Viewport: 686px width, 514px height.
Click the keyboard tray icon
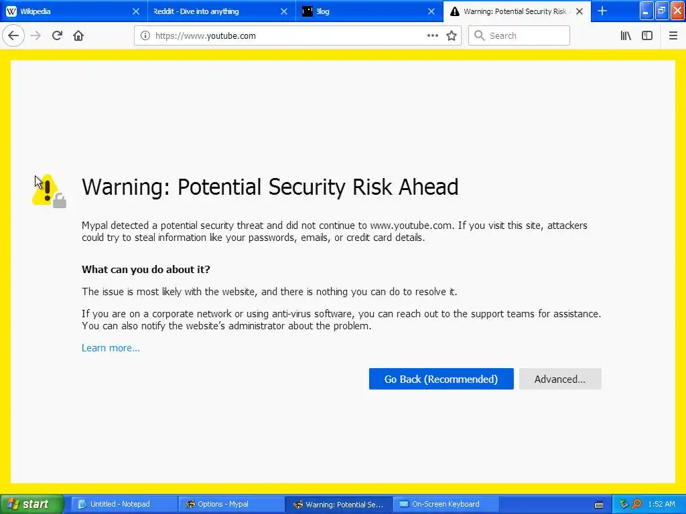(599, 505)
